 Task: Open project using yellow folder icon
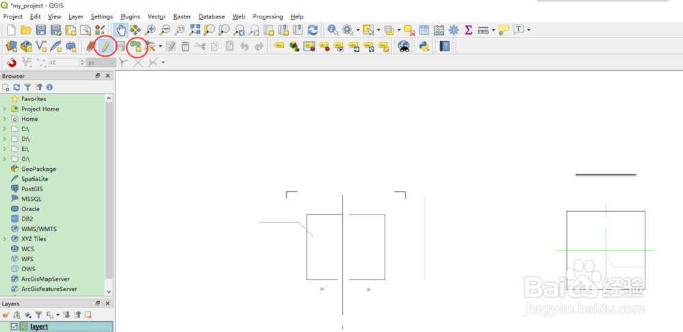point(26,29)
